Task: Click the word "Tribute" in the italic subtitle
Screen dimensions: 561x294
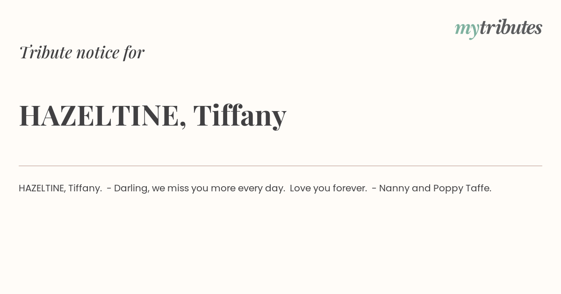Action: [x=45, y=53]
